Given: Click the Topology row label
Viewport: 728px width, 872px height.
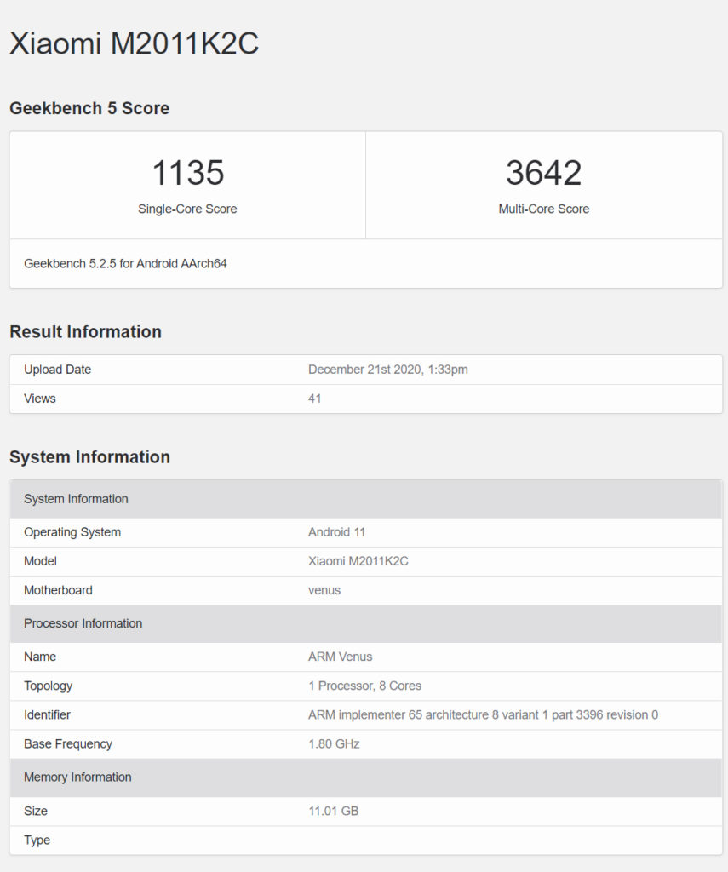Looking at the screenshot, I should [48, 686].
